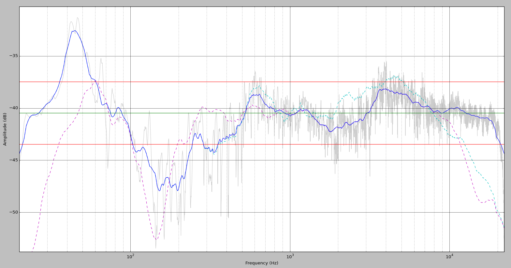Viewport: 511px width, 268px height.
Task: Click the "Amplitude (dB)" y-axis label
Action: coord(5,129)
